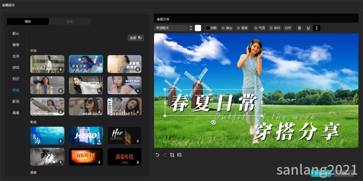363x181 pixels.
Task: Select the 美食 category
Action: (x=16, y=113)
